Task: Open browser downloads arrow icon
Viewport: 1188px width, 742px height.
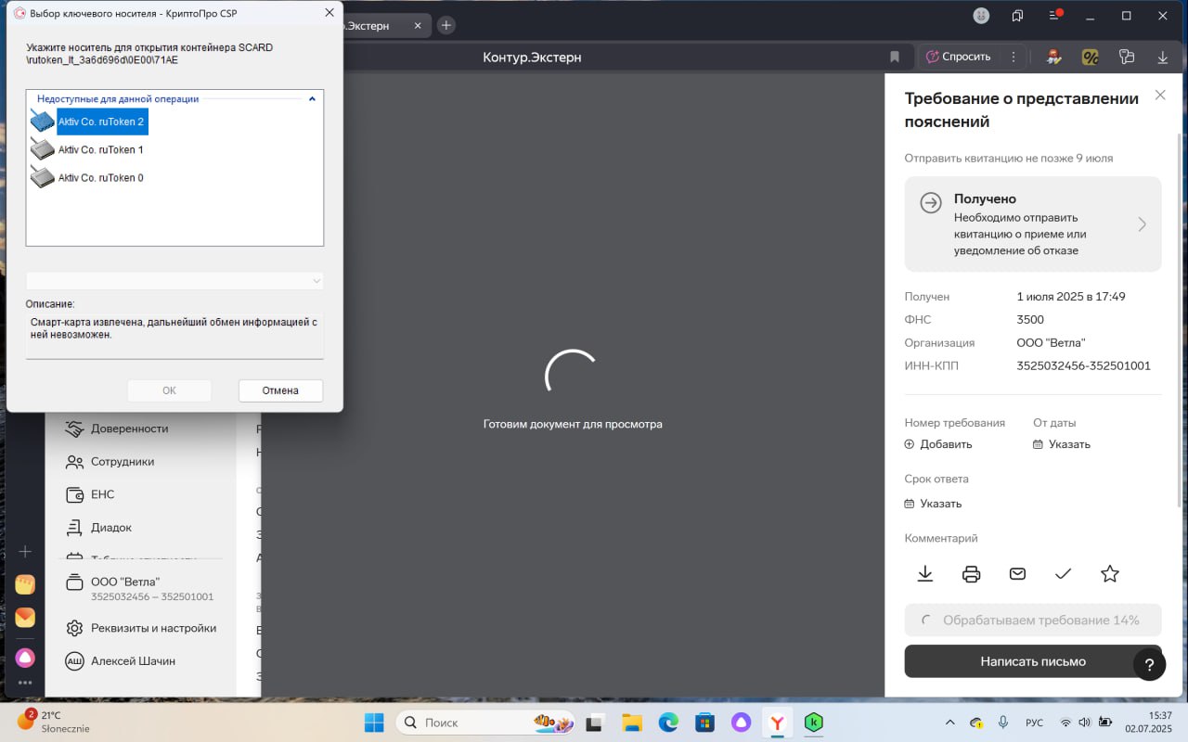Action: (x=1162, y=57)
